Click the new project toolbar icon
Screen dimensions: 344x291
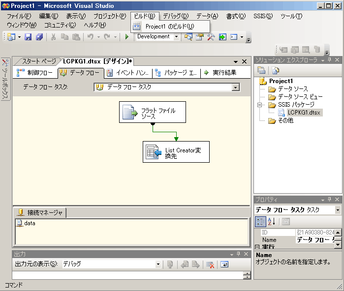(x=11, y=37)
